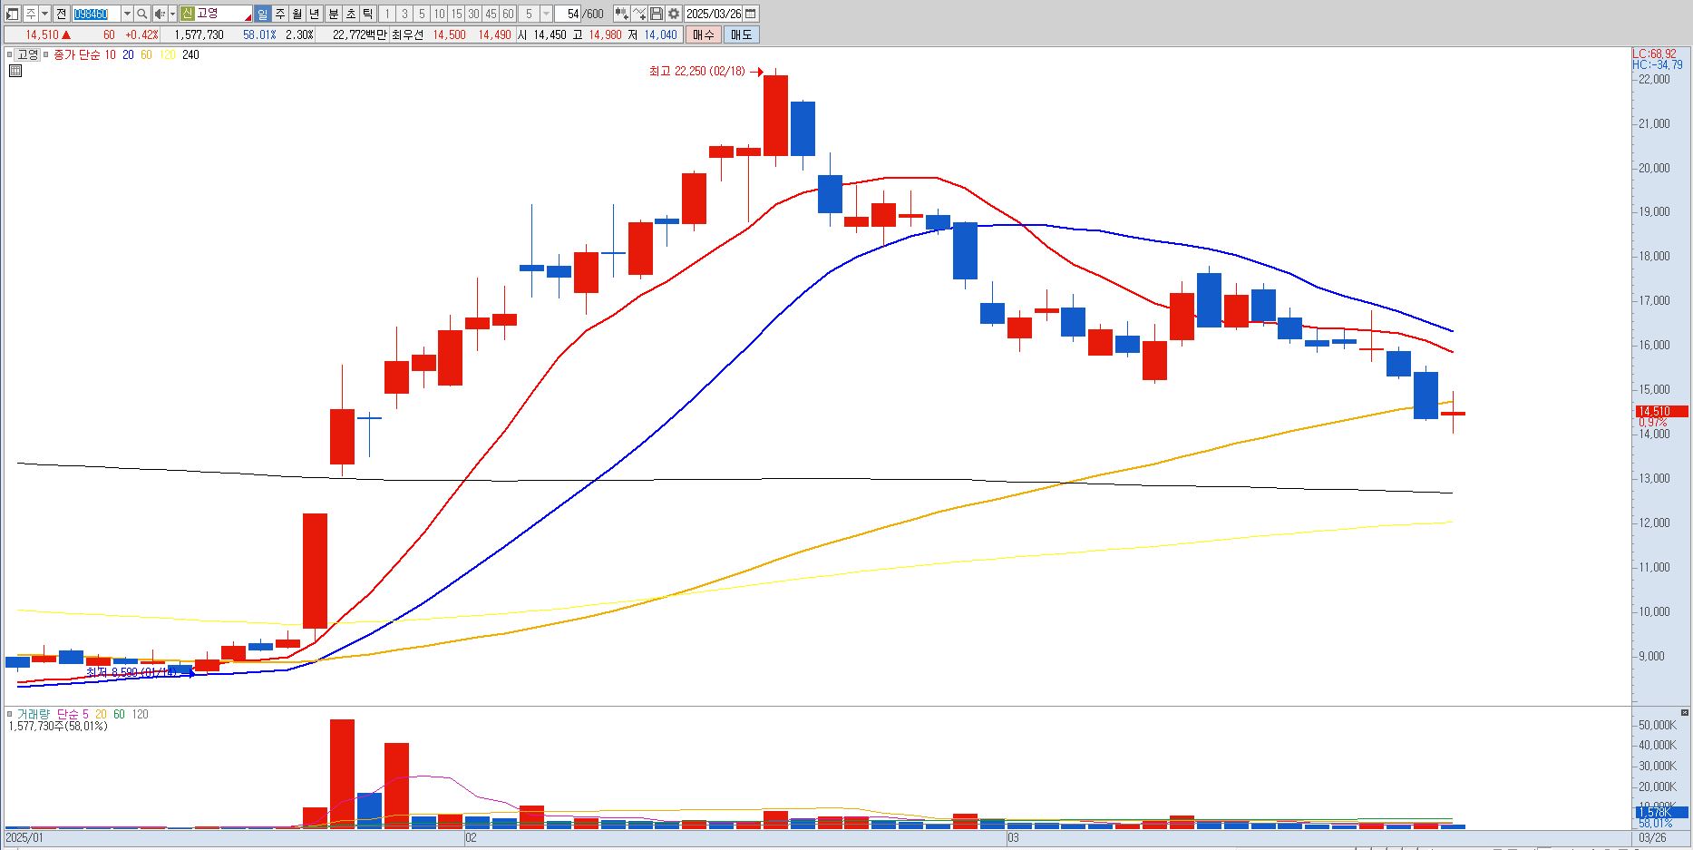Click the 03 month marker on timeline
This screenshot has width=1693, height=850.
(x=1013, y=837)
